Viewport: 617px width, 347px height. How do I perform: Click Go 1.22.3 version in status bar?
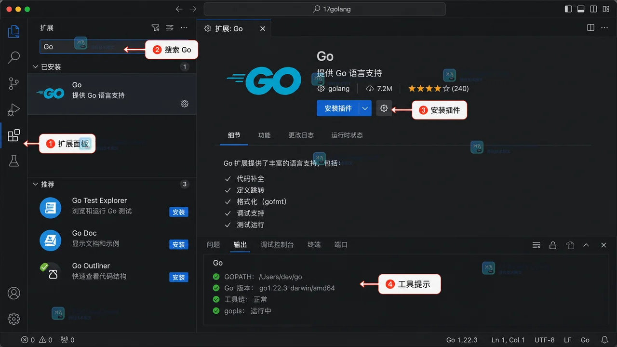click(462, 340)
